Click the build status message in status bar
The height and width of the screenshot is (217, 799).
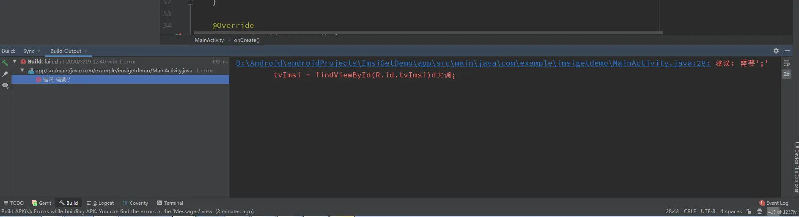point(128,212)
